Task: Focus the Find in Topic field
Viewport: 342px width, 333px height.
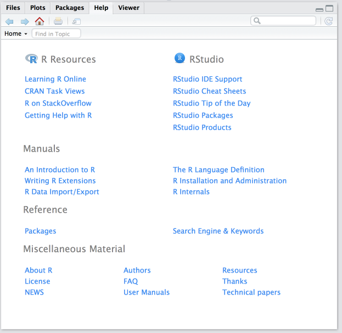Action: coord(57,34)
